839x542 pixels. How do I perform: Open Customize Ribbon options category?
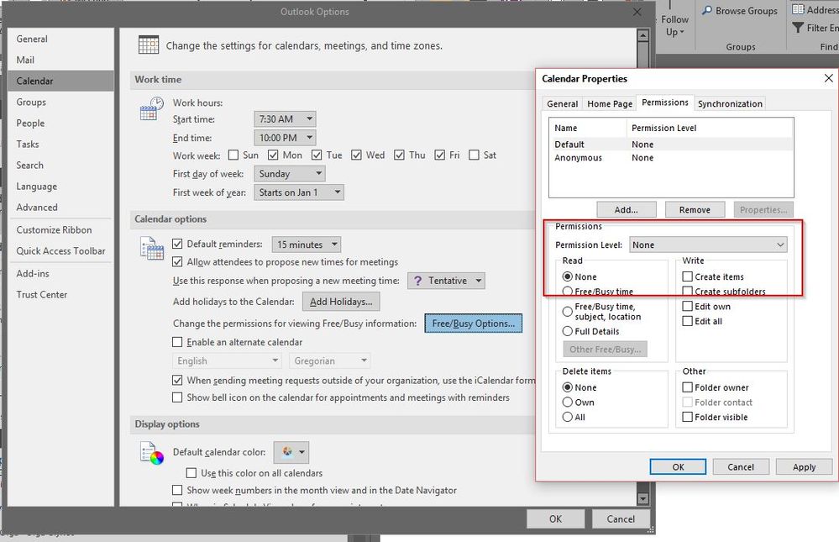click(61, 229)
